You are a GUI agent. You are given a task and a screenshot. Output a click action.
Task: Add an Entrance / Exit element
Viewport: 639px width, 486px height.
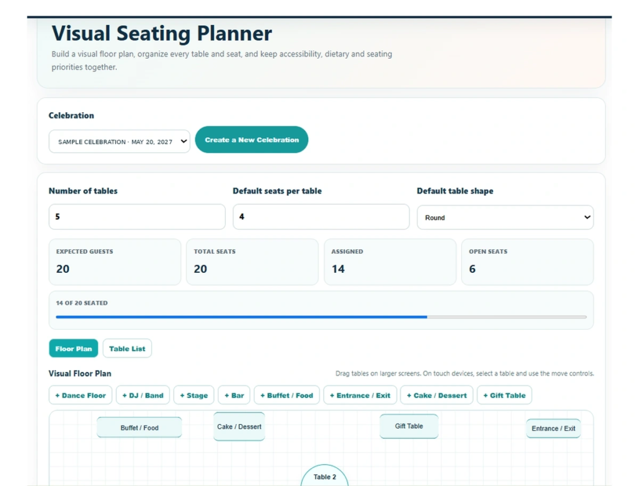click(x=360, y=395)
